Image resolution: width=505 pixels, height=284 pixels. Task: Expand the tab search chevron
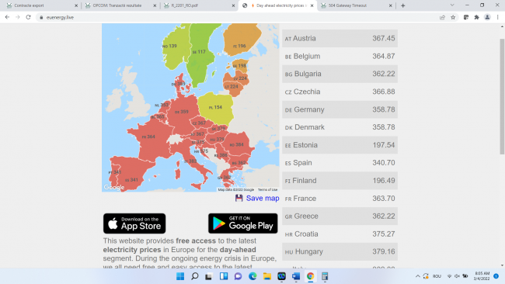[452, 5]
